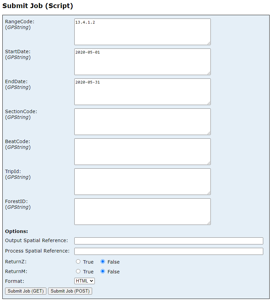Screen dimensions: 274x301
Task: Select the TripId text area
Action: [x=142, y=181]
